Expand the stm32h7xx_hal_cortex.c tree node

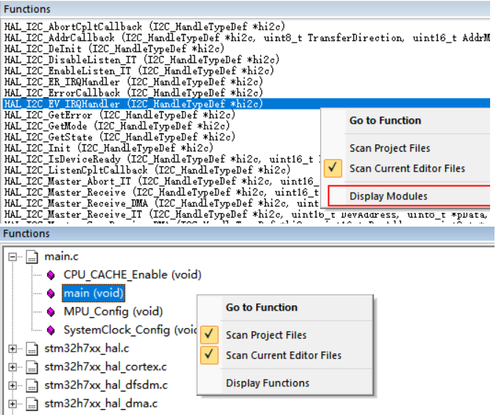[13, 366]
